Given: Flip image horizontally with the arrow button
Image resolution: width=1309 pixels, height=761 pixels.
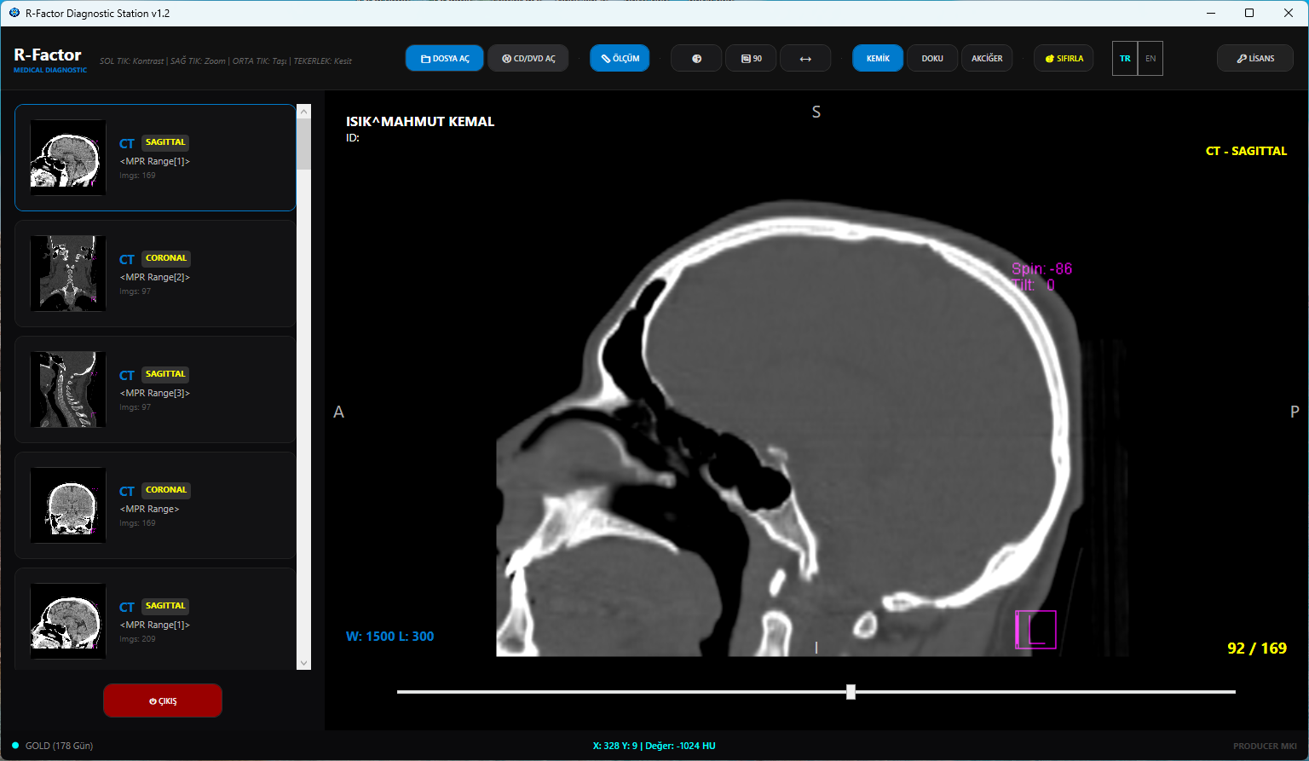Looking at the screenshot, I should coord(805,59).
